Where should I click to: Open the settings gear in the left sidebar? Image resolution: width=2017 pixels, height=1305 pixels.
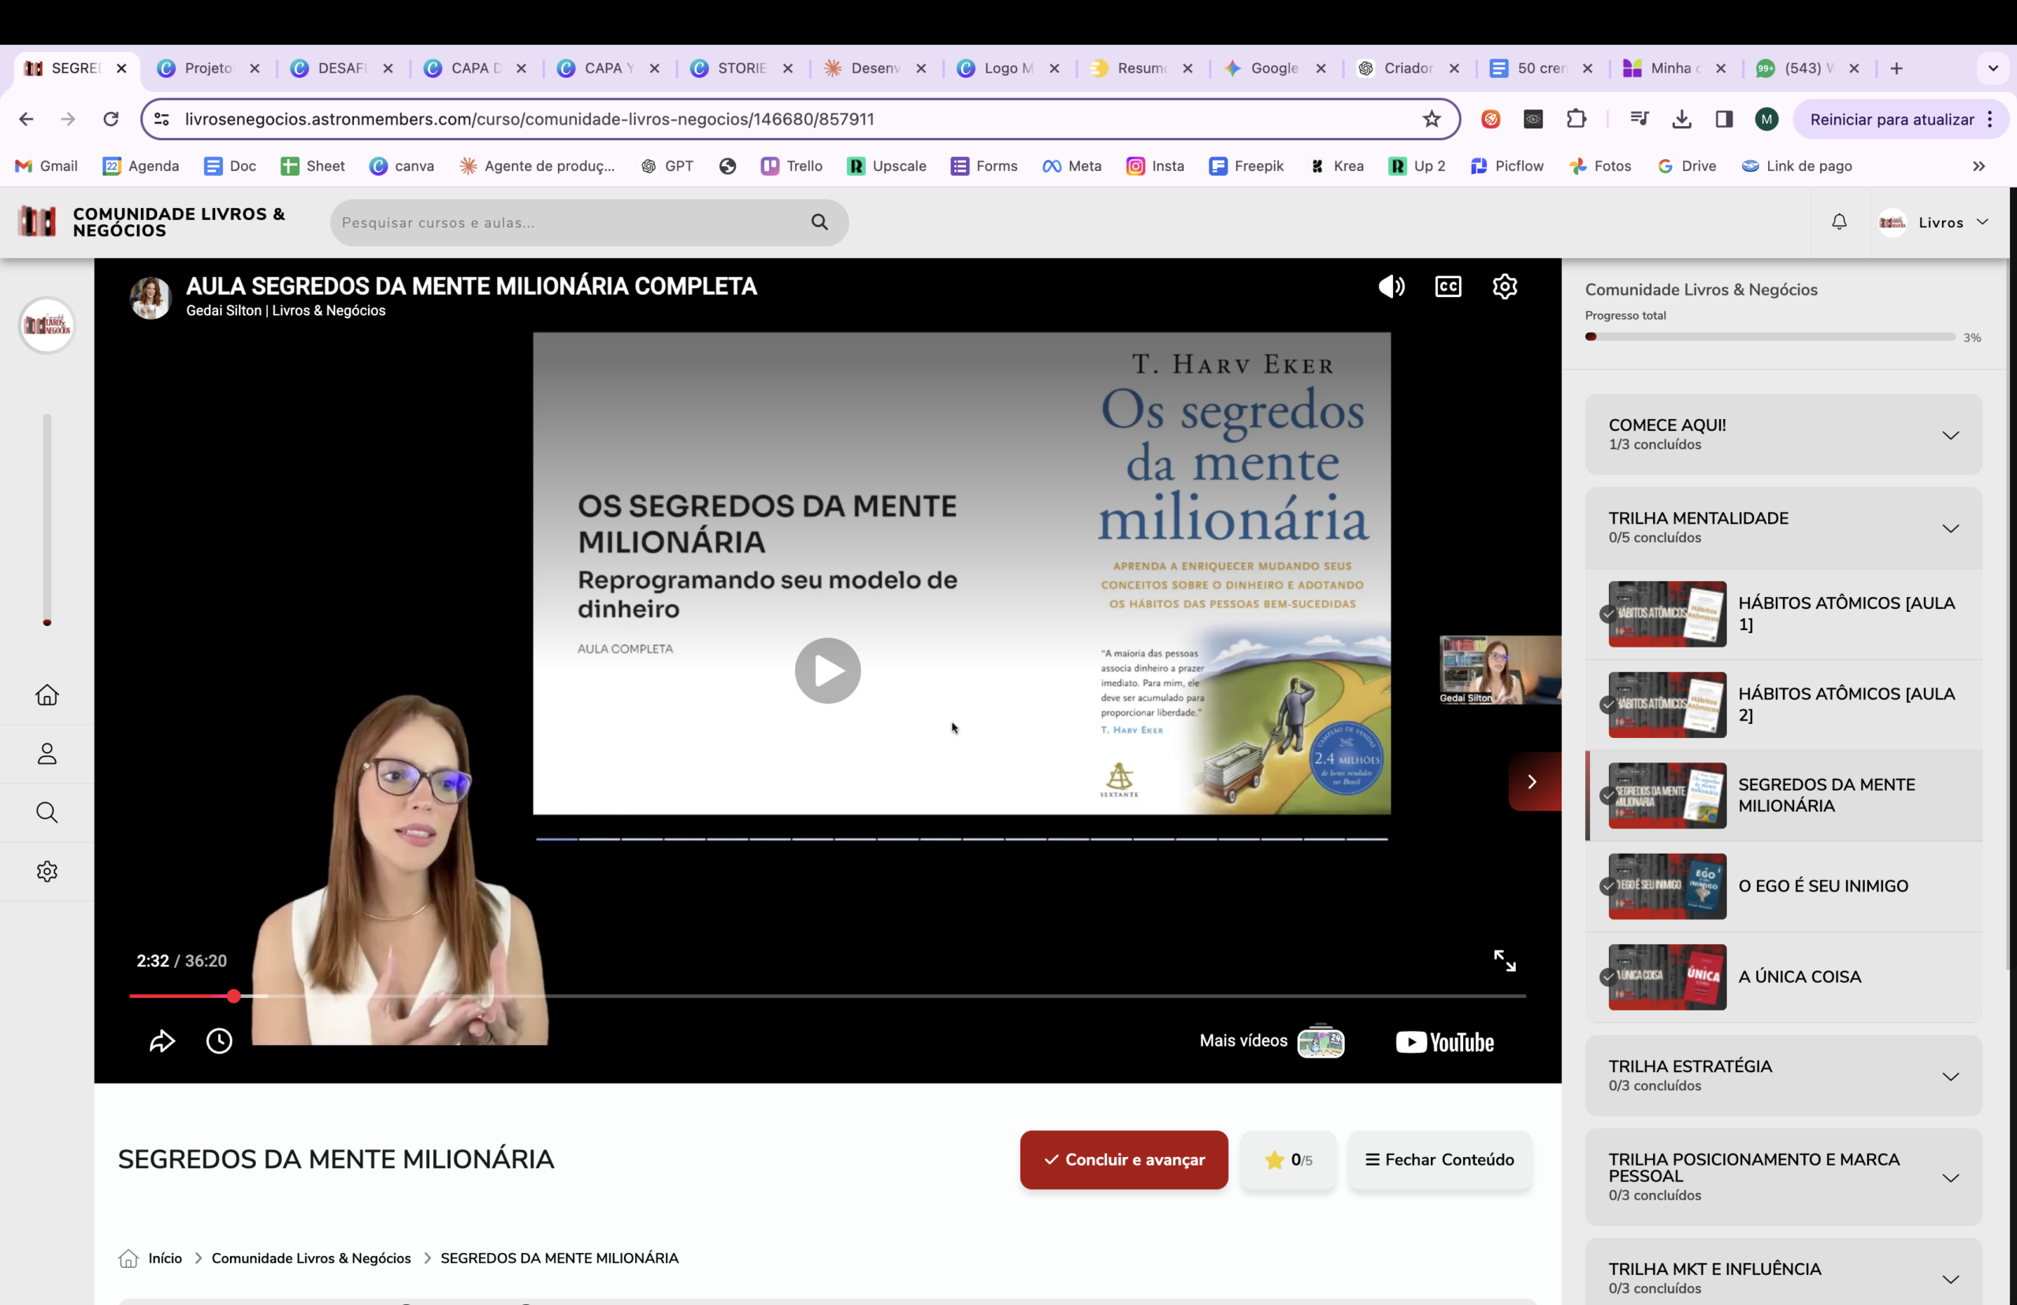pyautogui.click(x=46, y=871)
